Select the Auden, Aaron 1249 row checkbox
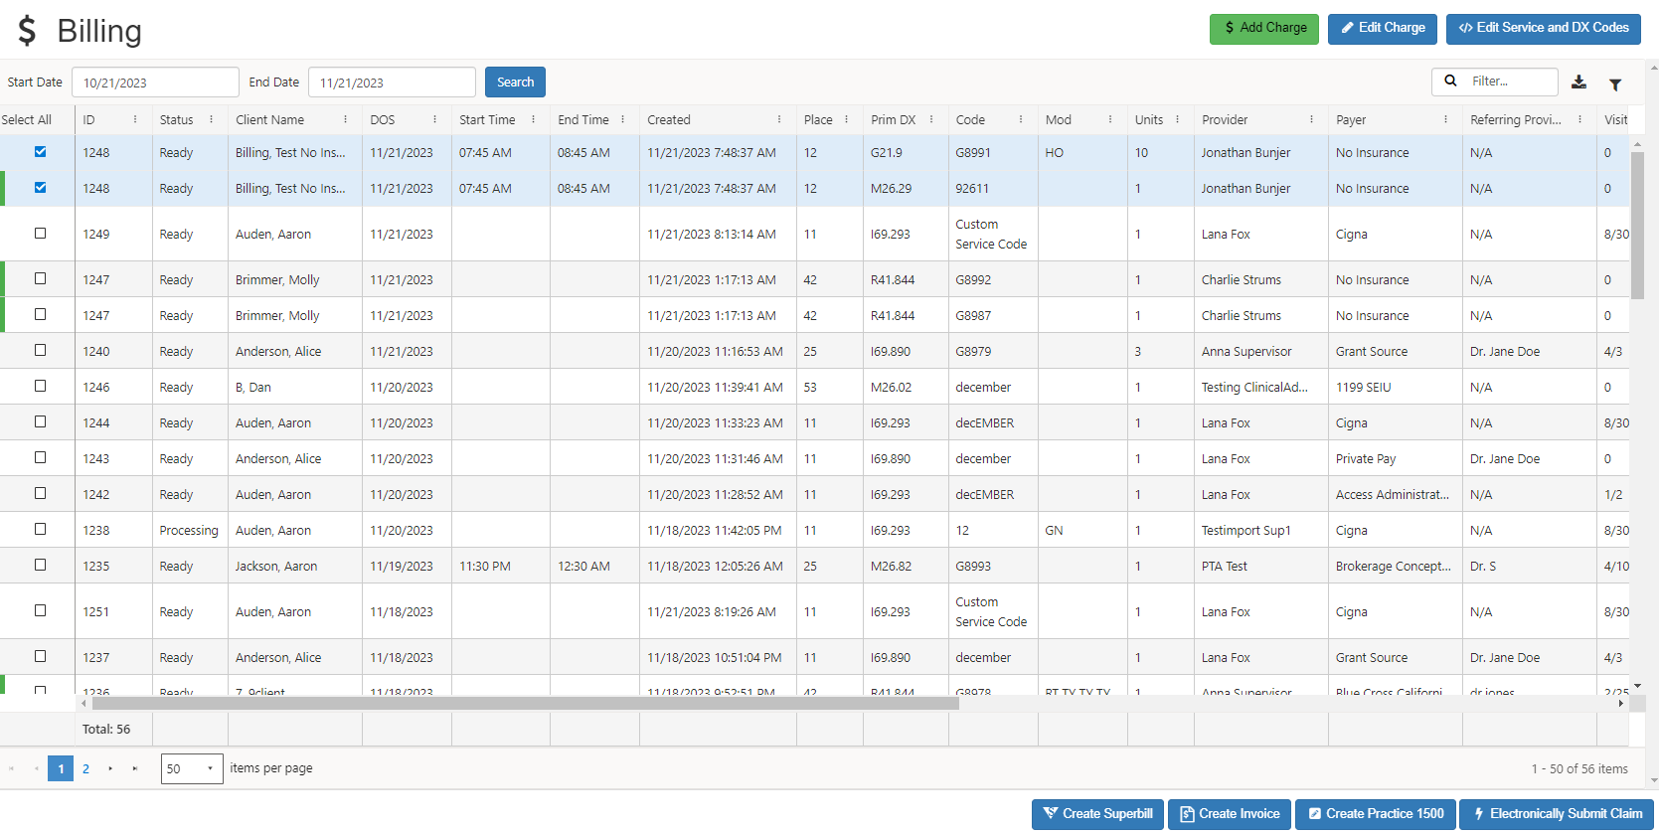This screenshot has width=1659, height=833. click(x=41, y=234)
